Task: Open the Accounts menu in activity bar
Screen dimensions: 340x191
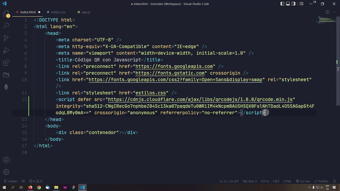Action: pos(6,160)
